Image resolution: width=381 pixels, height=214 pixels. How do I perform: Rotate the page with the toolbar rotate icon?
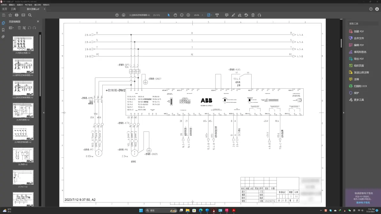tap(260, 15)
